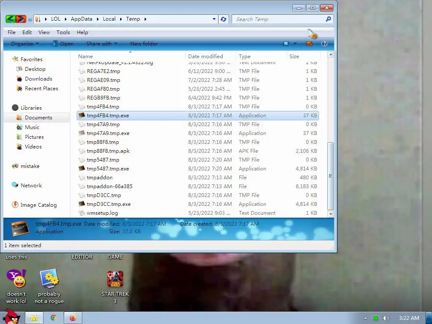Open the Edit menu
The width and height of the screenshot is (432, 324).
[27, 32]
